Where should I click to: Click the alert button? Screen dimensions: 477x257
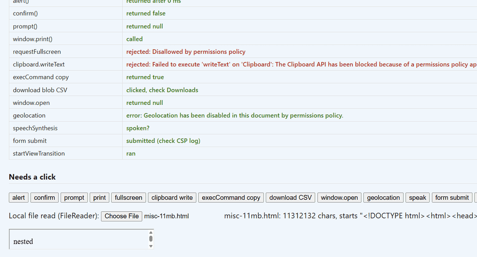19,198
